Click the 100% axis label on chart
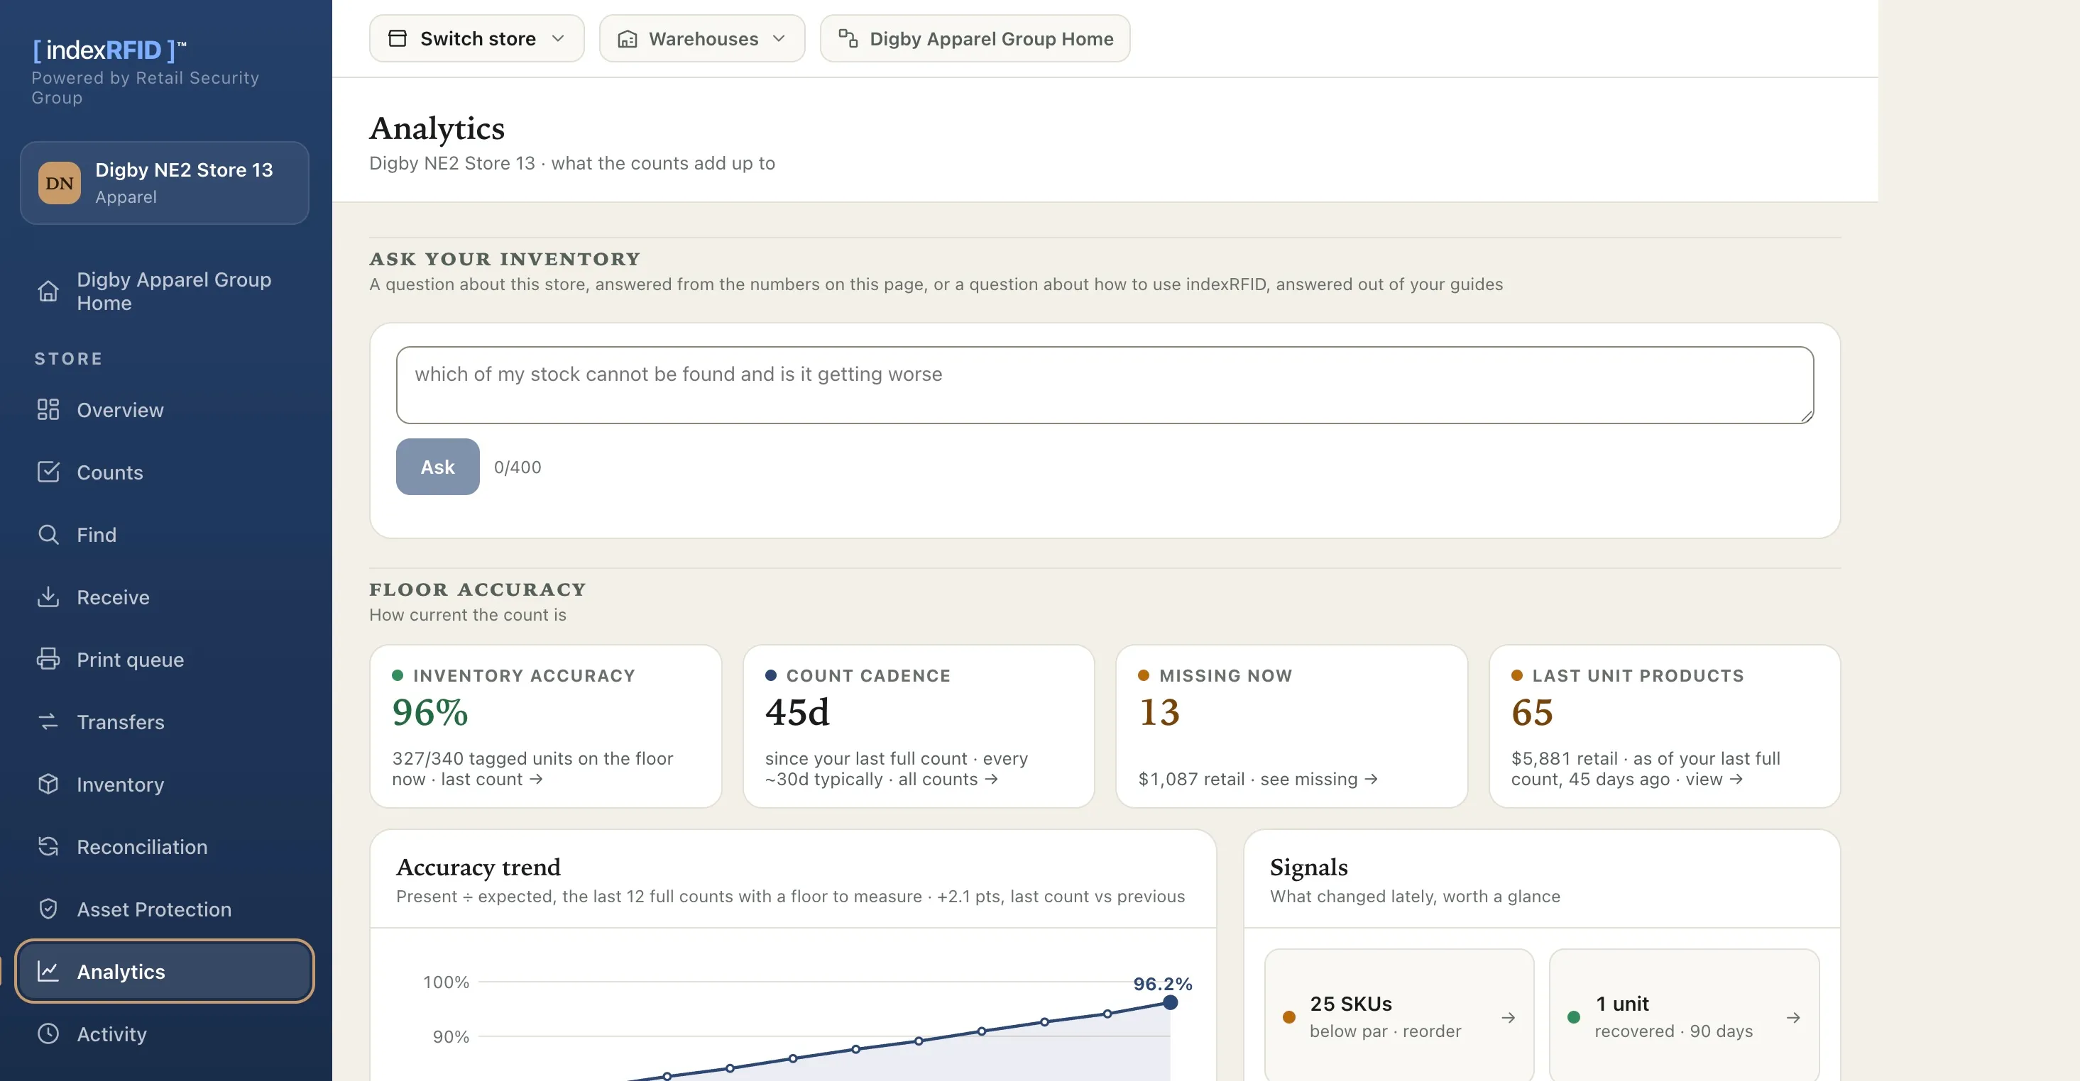This screenshot has width=2080, height=1081. (446, 982)
